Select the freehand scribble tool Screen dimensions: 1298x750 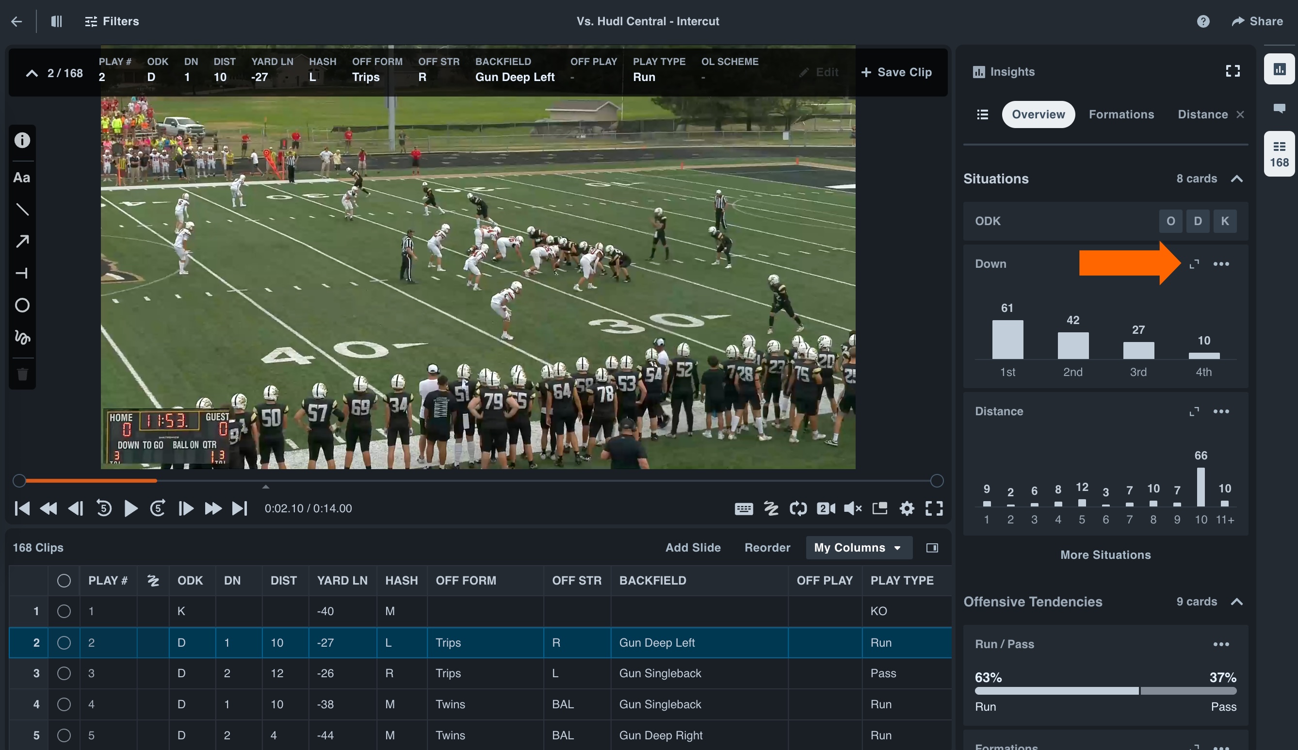click(x=22, y=337)
